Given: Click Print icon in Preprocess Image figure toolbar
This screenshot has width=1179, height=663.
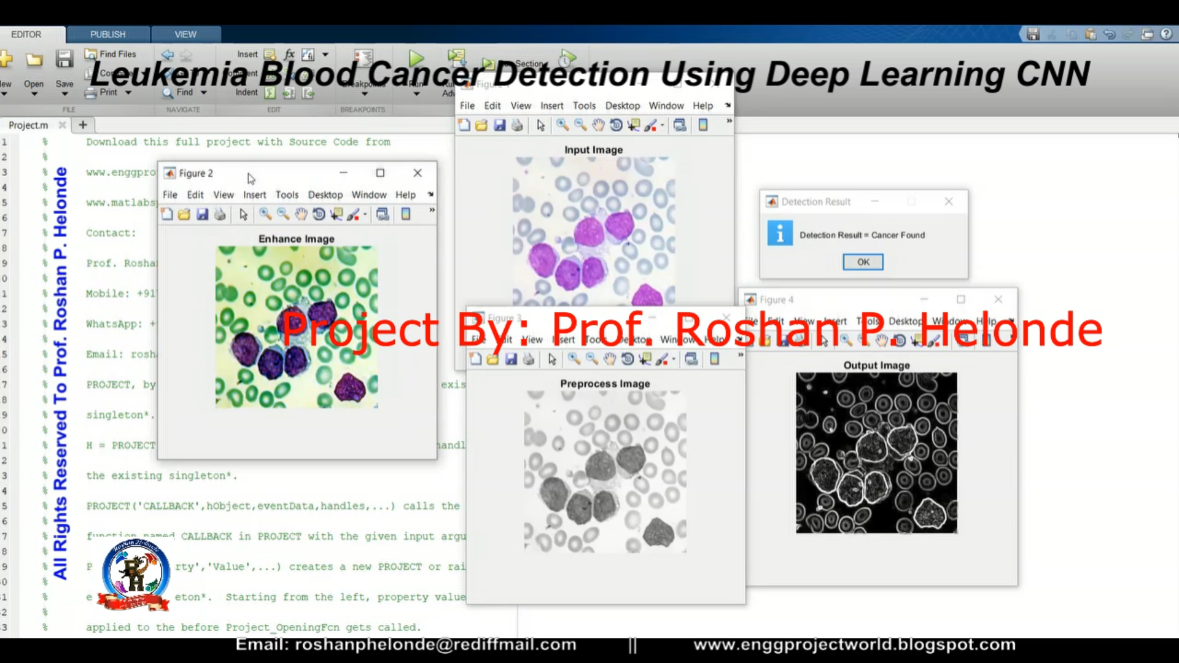Looking at the screenshot, I should coord(529,359).
